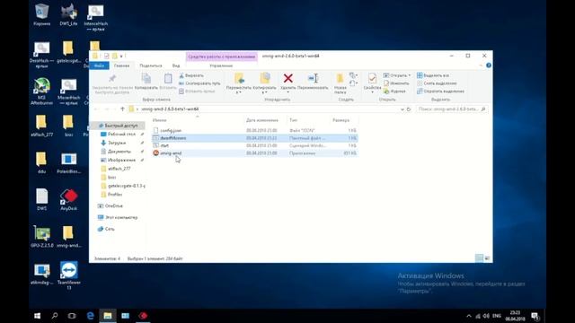Select the Share (Поделиться) ribbon tab
Screen dimensions: 575x323
click(151, 65)
